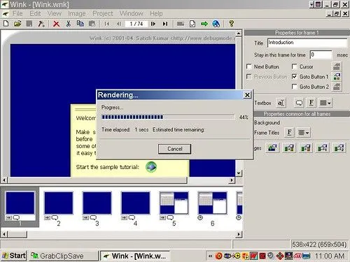Click the green start tutorial button
Viewport: 350px width, 262px height.
click(x=151, y=167)
